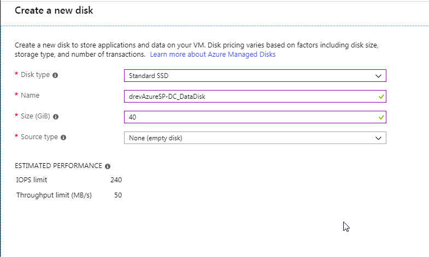Open the Disk type dropdown showing Standard SSD

(255, 76)
